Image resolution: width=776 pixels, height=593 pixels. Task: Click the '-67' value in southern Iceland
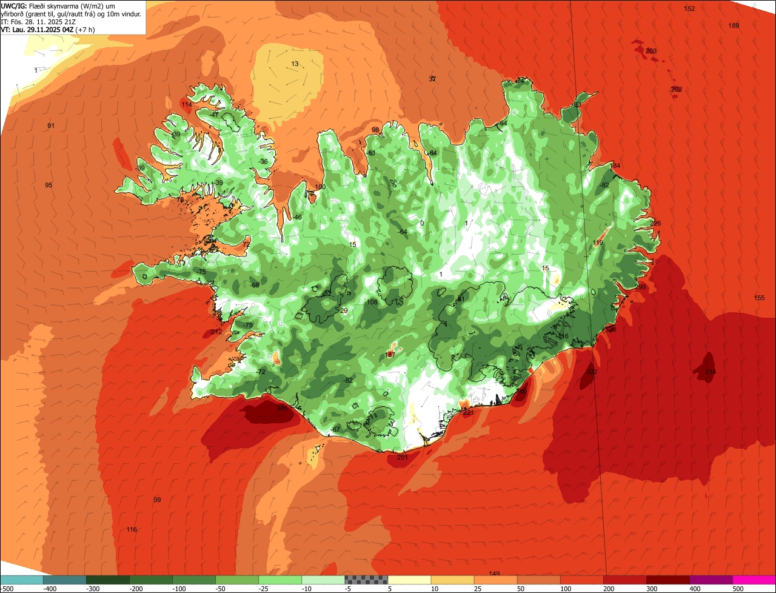[x=335, y=429]
